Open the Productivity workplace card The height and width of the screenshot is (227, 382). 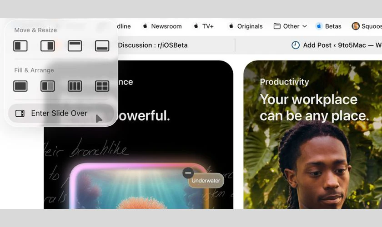(x=312, y=136)
